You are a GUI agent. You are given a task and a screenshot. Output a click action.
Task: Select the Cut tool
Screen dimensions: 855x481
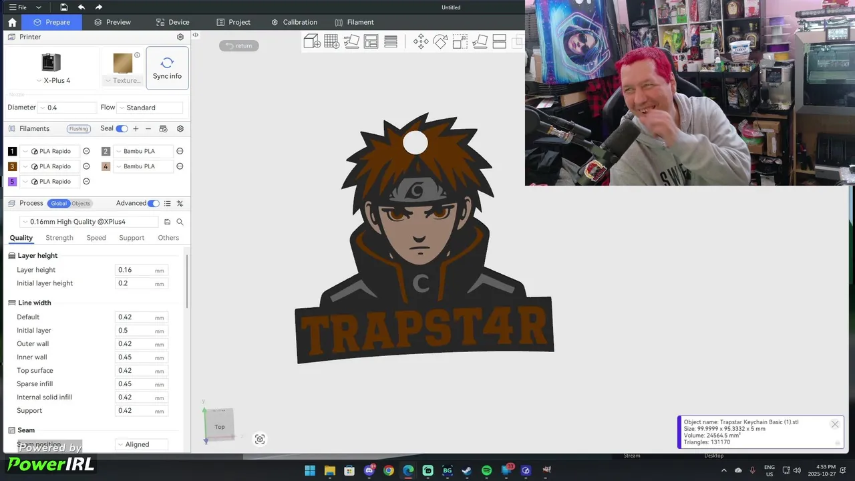point(499,41)
